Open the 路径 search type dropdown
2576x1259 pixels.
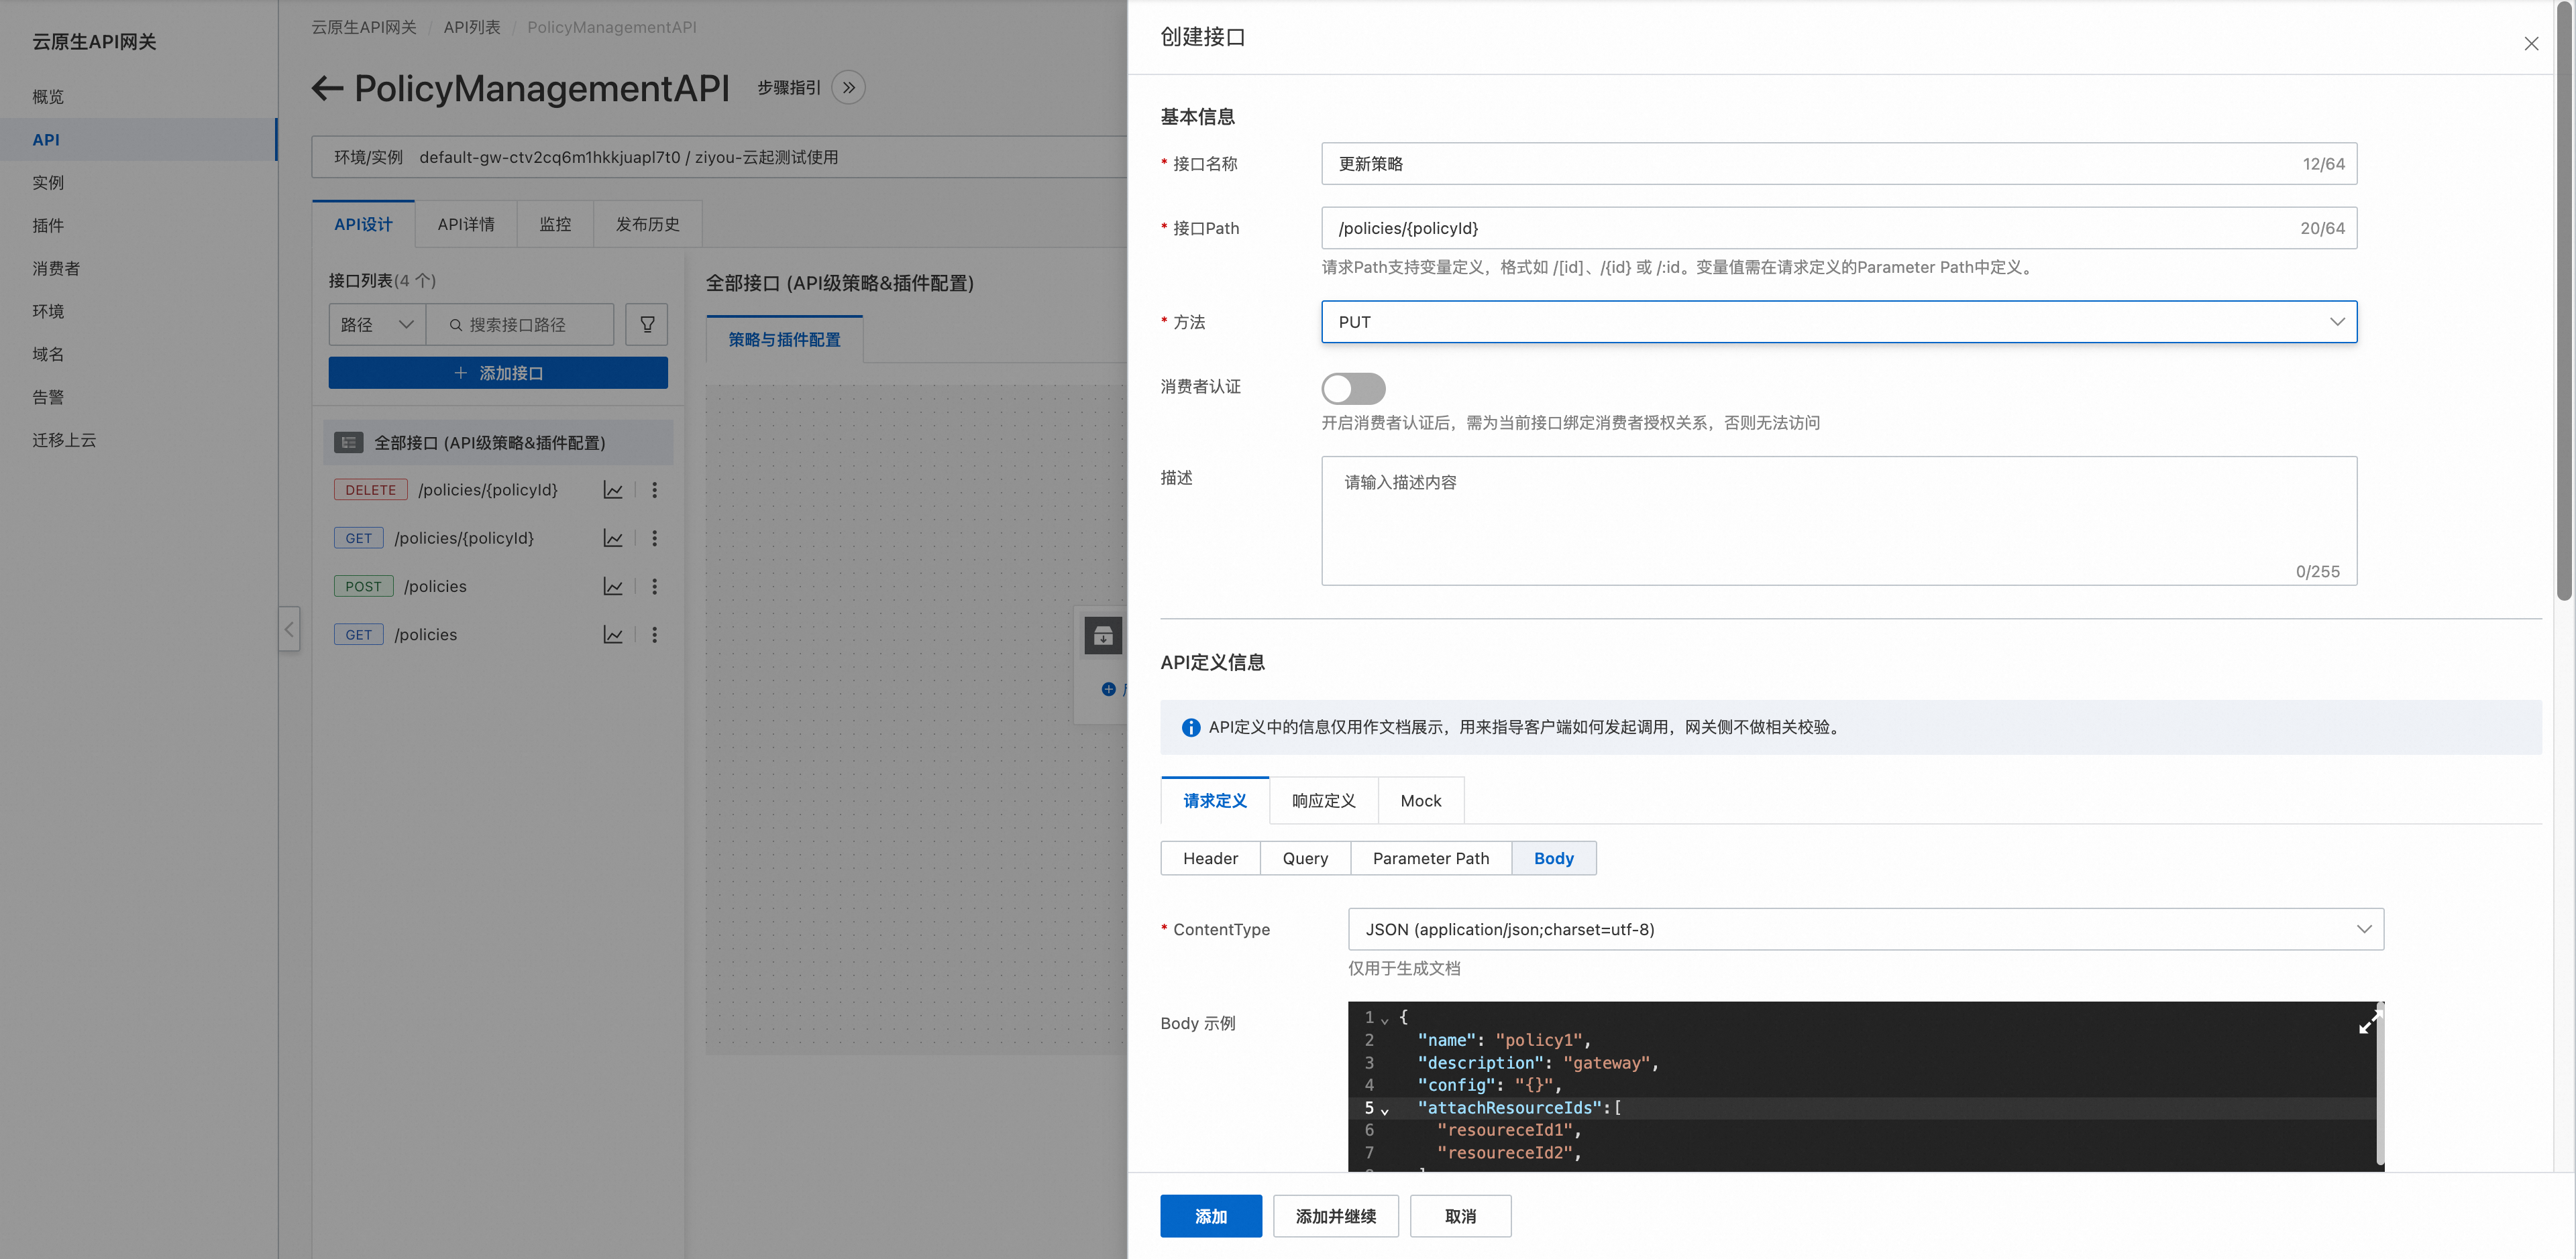click(376, 324)
